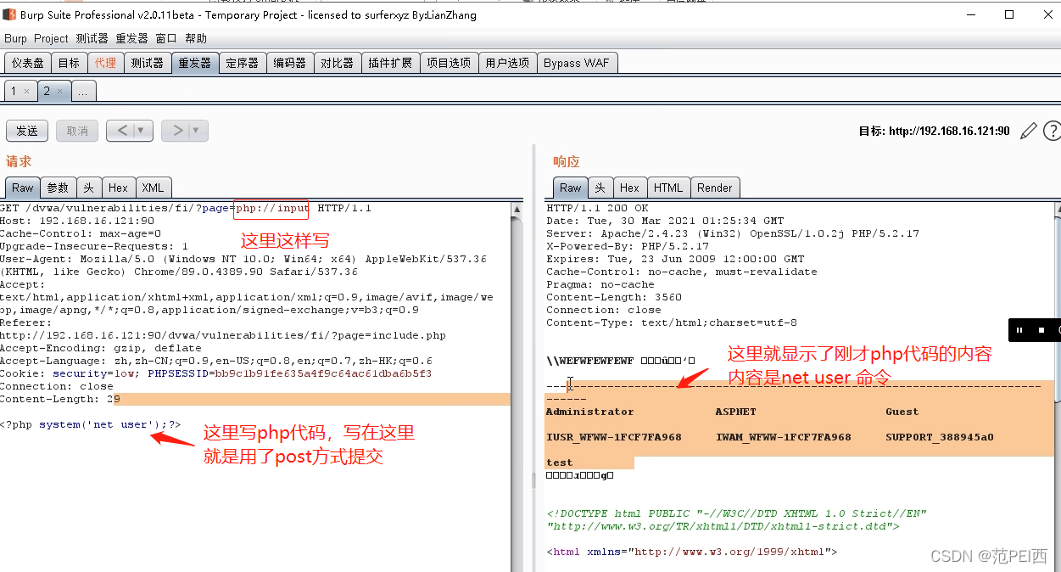Screen dimensions: 1061x572
Task: Add new repeater tab with ... tab
Action: 83,91
